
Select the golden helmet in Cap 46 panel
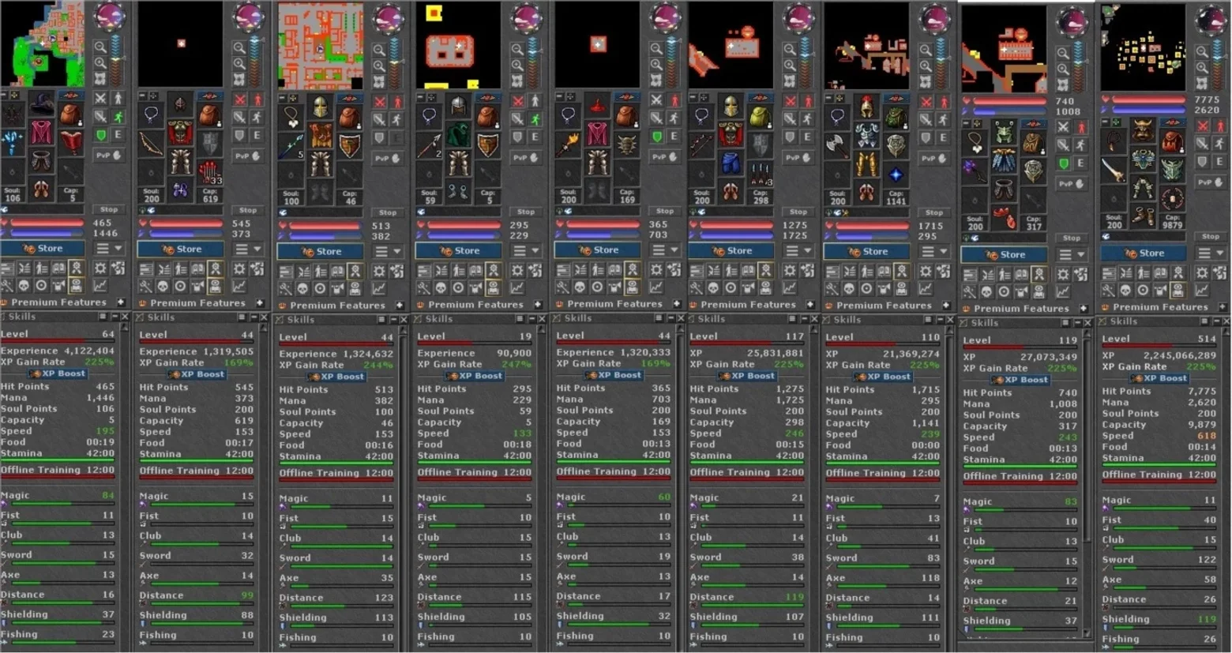[x=320, y=108]
